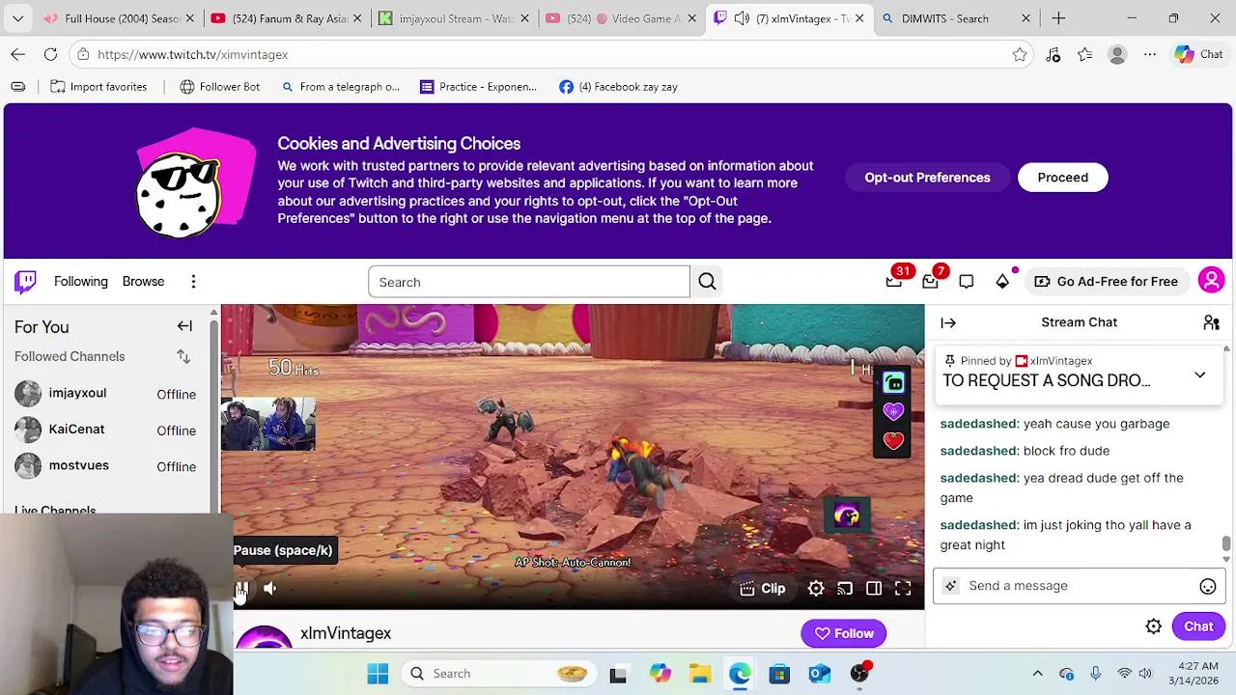
Task: Click the browser address bar URL
Action: (192, 55)
